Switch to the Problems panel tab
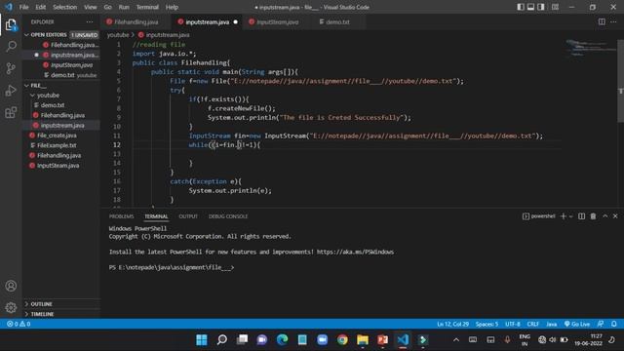Viewport: 624px width, 351px height. [x=121, y=216]
